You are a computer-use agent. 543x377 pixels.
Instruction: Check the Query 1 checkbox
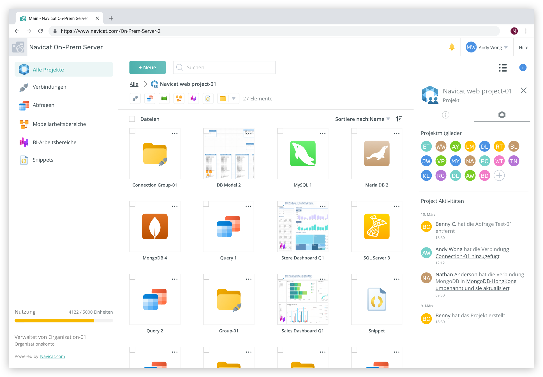pos(206,204)
